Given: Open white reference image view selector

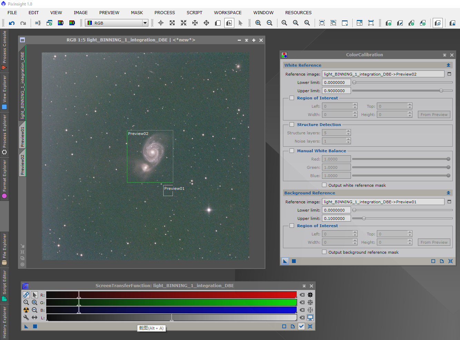Looking at the screenshot, I should click(x=449, y=74).
